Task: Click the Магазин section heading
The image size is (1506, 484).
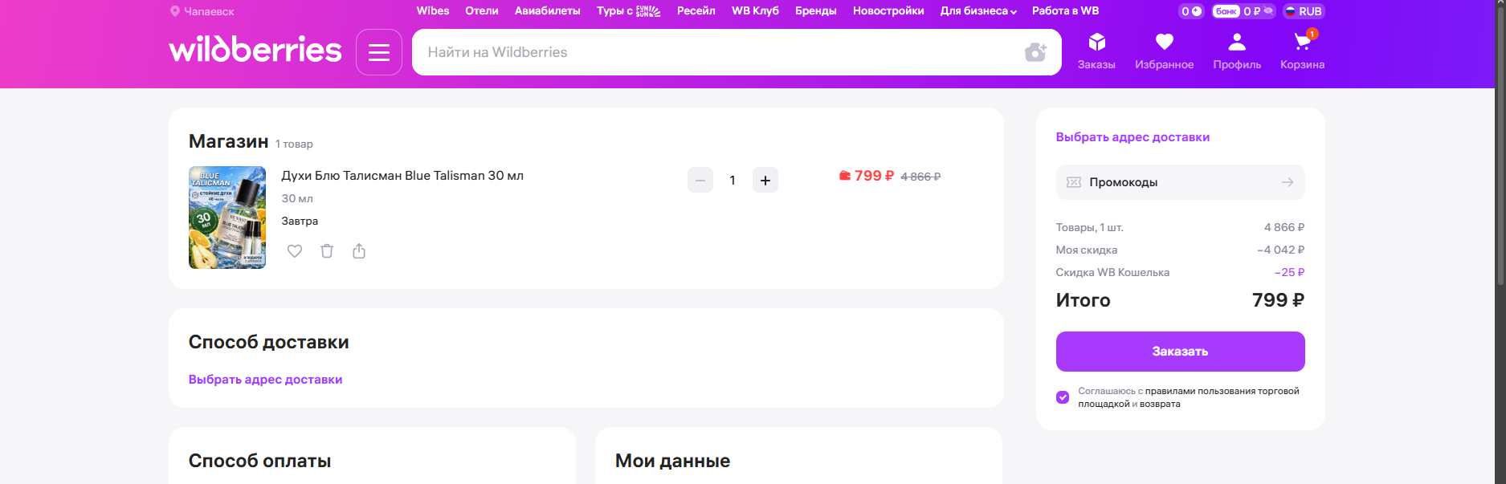Action: click(228, 141)
